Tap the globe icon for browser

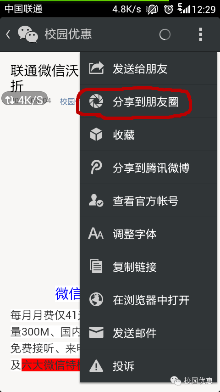(x=96, y=300)
